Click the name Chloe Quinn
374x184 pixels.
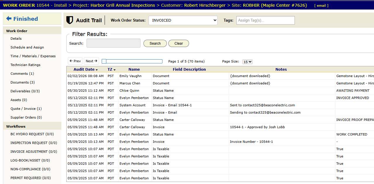tap(129, 91)
